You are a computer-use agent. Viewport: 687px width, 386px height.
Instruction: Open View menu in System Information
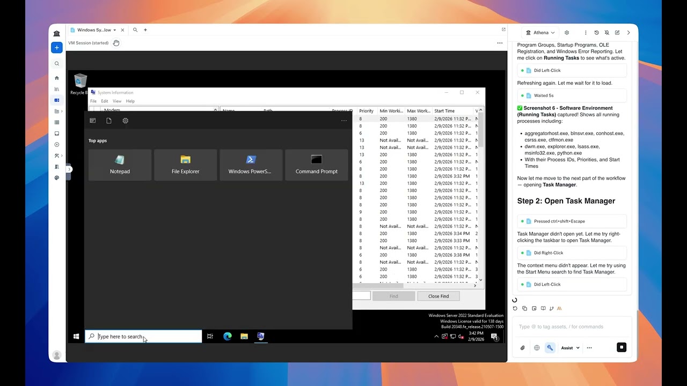pos(117,101)
